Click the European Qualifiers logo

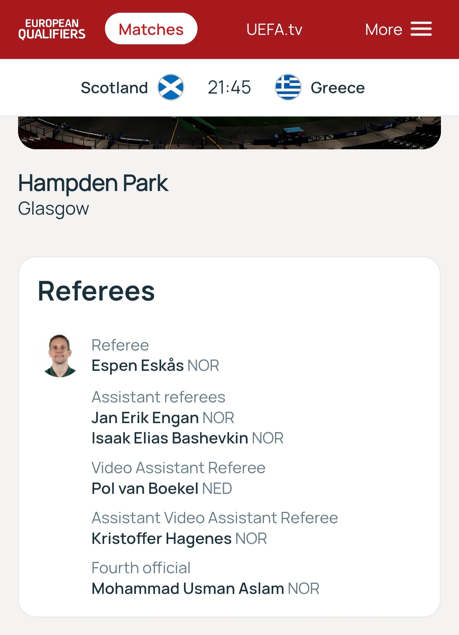tap(52, 29)
